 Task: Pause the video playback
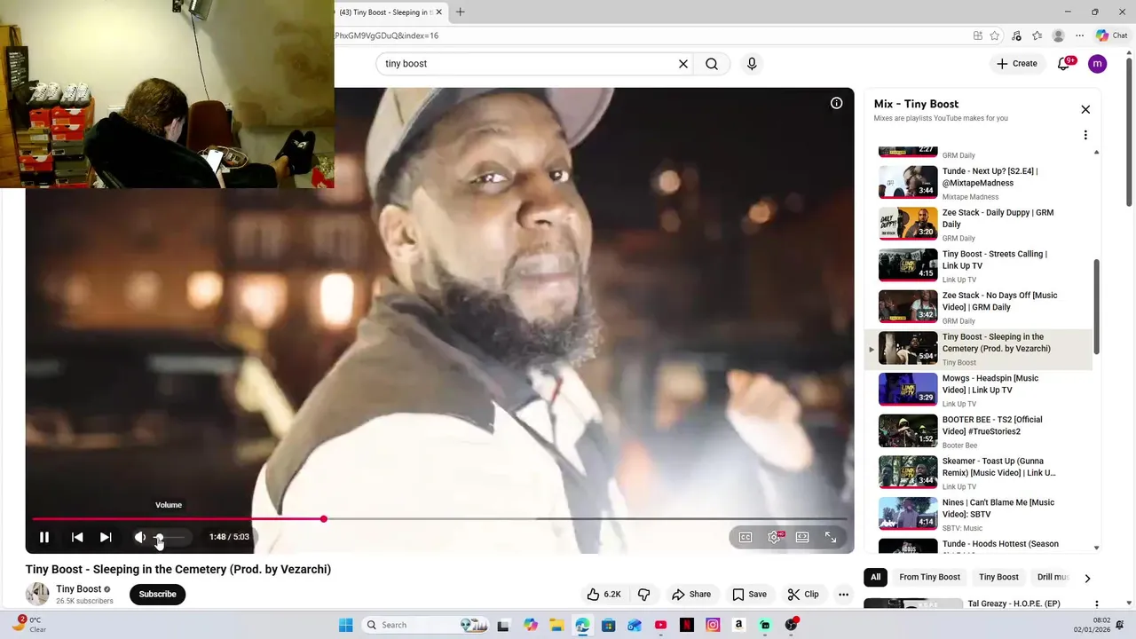[43, 537]
